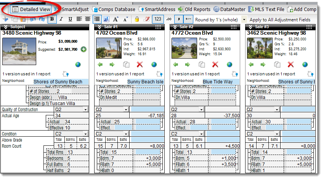Image resolution: width=321 pixels, height=177 pixels.
Task: Click green plus next to Suggested price
Action: [83, 49]
